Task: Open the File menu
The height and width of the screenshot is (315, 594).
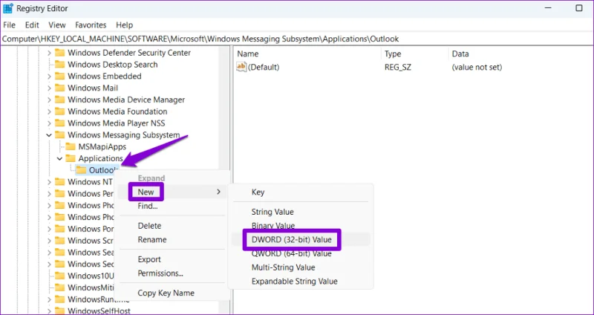Action: (x=9, y=25)
